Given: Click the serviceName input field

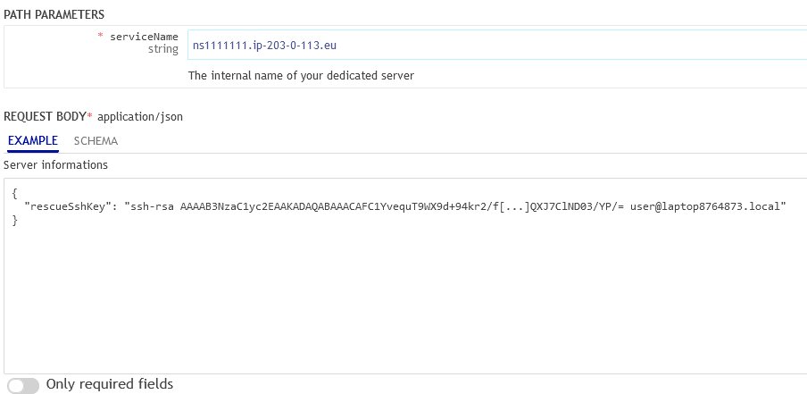Looking at the screenshot, I should click(x=495, y=46).
